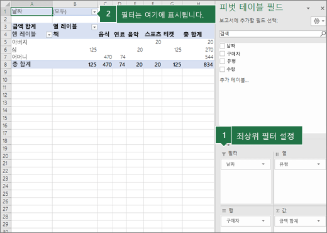Check the 날짜 field checkbox
This screenshot has width=327, height=233.
click(222, 46)
